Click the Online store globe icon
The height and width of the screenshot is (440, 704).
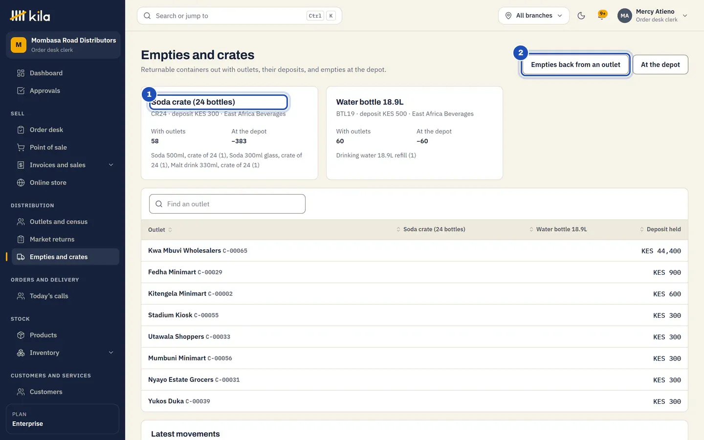pyautogui.click(x=21, y=183)
